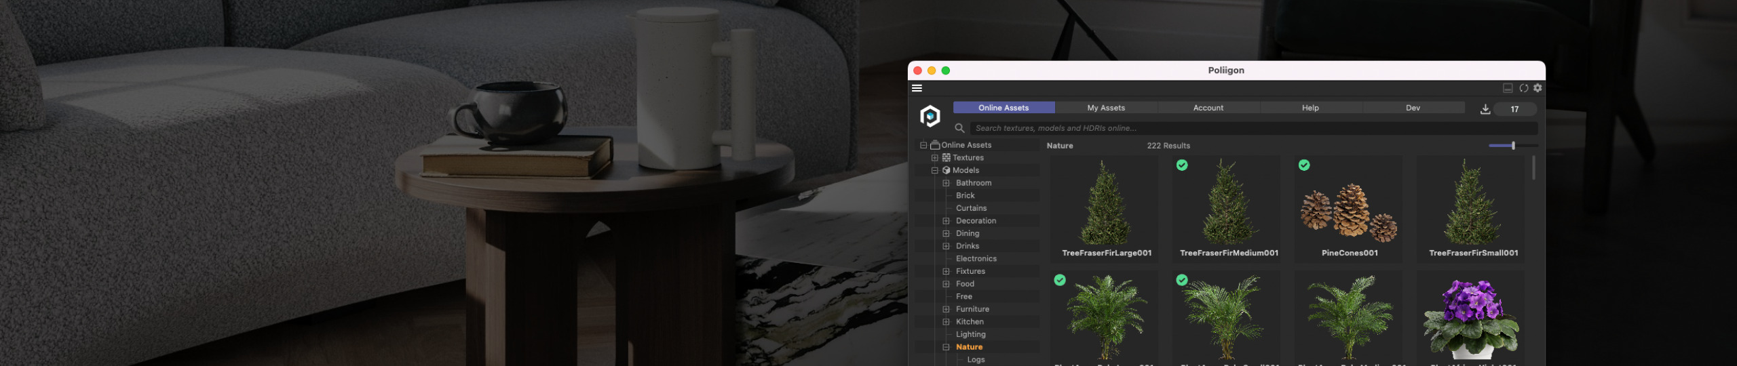Expand the Textures tree node
The width and height of the screenshot is (1737, 366).
click(934, 158)
